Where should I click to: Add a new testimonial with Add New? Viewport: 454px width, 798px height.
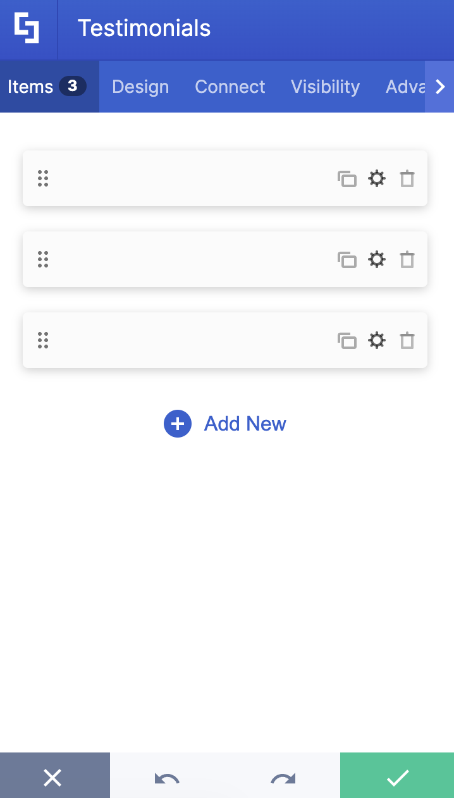tap(224, 424)
